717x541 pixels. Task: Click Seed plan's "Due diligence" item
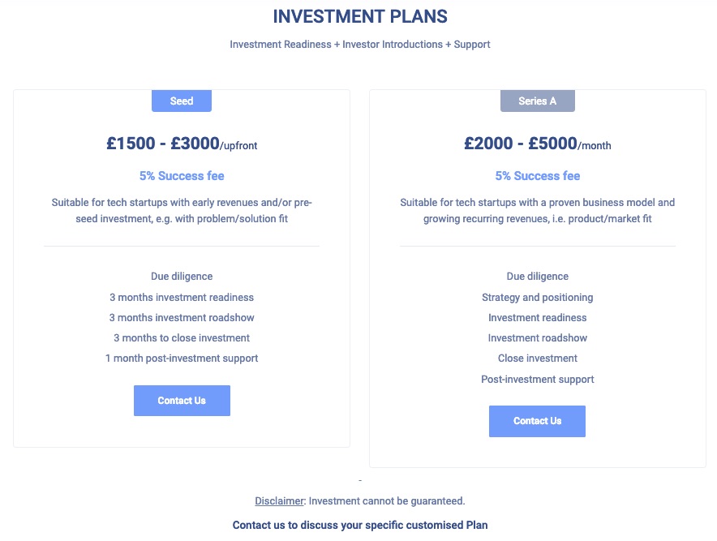pyautogui.click(x=182, y=277)
